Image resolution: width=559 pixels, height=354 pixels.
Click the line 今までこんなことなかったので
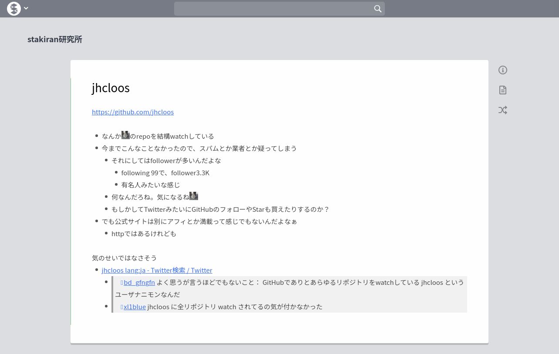199,148
